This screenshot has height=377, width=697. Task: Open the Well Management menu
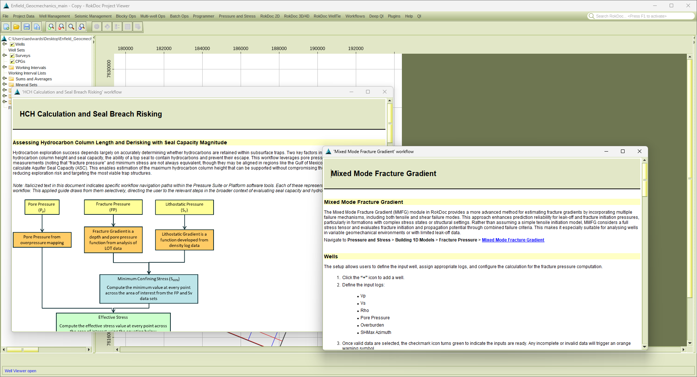[x=54, y=16]
